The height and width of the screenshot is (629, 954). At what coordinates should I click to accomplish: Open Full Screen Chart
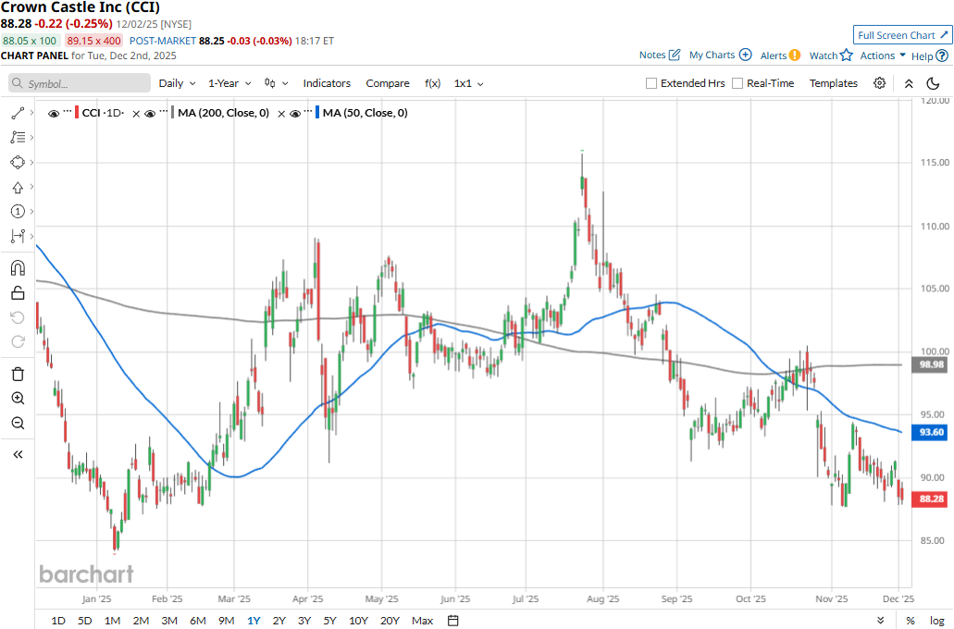pos(902,35)
